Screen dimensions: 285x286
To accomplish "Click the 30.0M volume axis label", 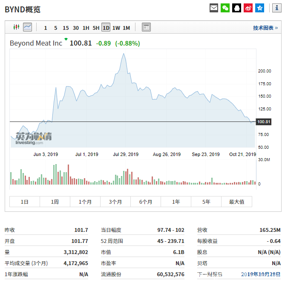I will (x=264, y=160).
